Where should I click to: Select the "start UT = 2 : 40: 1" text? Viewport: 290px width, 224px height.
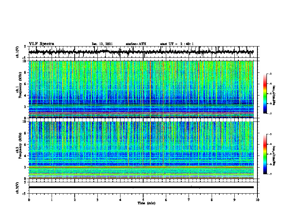(x=177, y=44)
